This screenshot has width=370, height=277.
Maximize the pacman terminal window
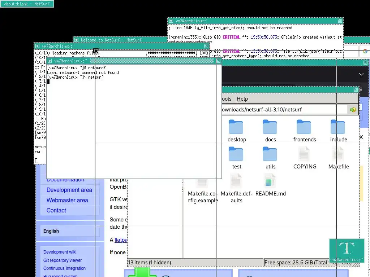[x=206, y=46]
